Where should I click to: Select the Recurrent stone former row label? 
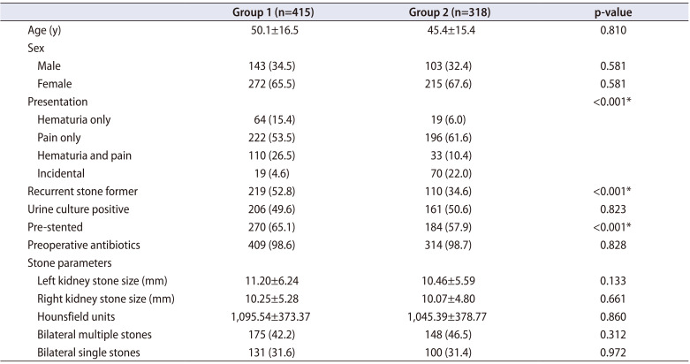pos(81,192)
